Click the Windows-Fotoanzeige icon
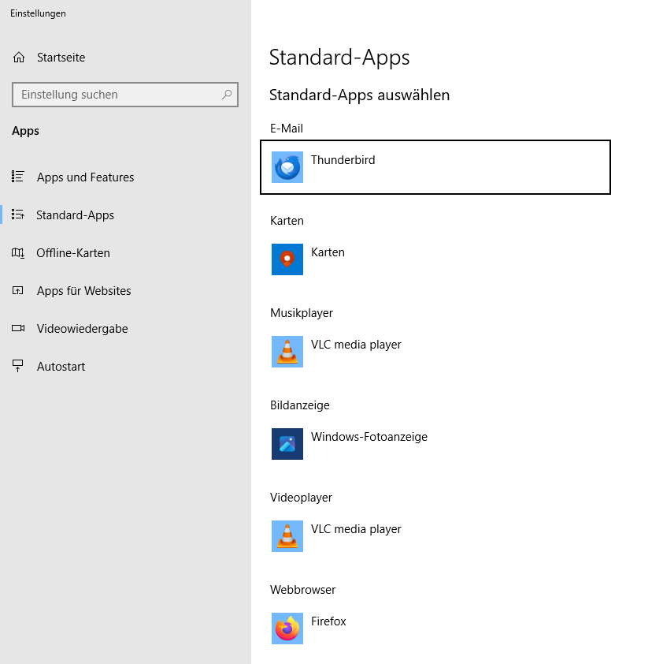This screenshot has height=664, width=652. click(287, 444)
